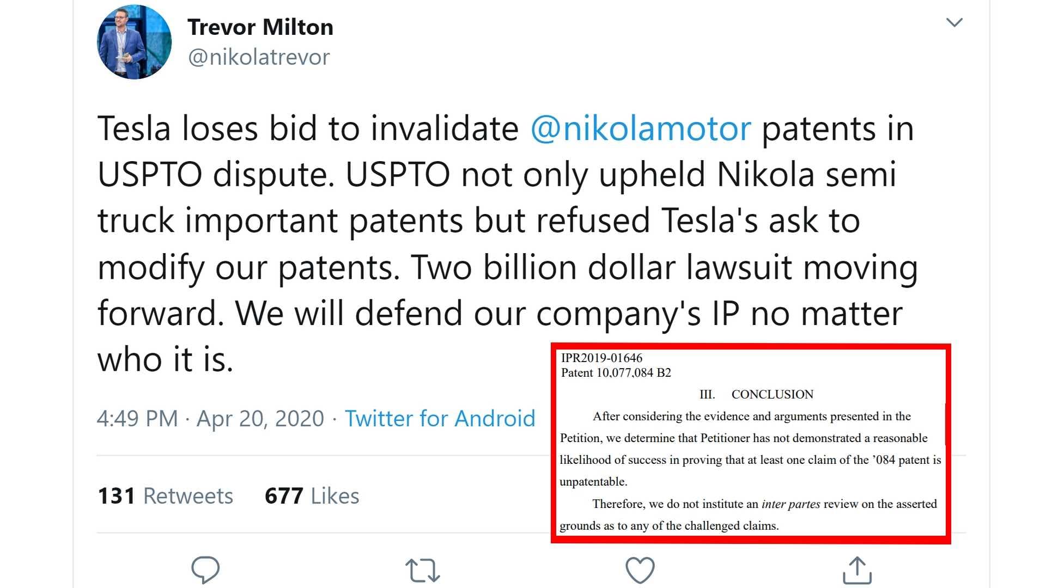Screen dimensions: 1046x588
Task: Retweet this tweet using the arrows icon
Action: pos(422,570)
